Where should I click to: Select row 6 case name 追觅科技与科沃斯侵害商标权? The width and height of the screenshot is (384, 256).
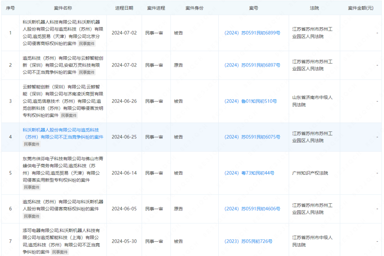click(63, 206)
